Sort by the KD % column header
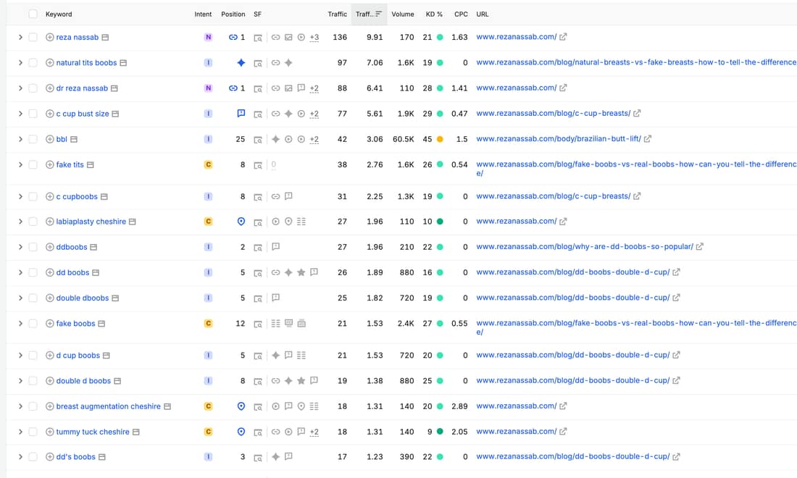 tap(434, 14)
